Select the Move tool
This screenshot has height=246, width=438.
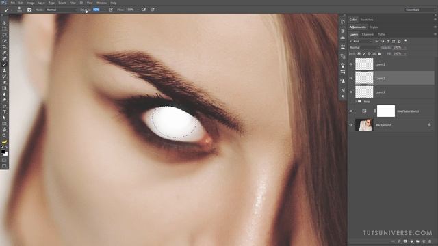click(x=4, y=23)
